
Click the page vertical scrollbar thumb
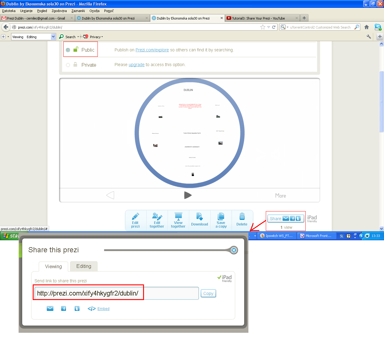click(x=382, y=102)
